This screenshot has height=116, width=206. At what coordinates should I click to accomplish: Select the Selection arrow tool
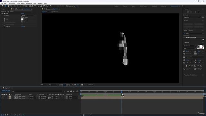tap(6, 6)
